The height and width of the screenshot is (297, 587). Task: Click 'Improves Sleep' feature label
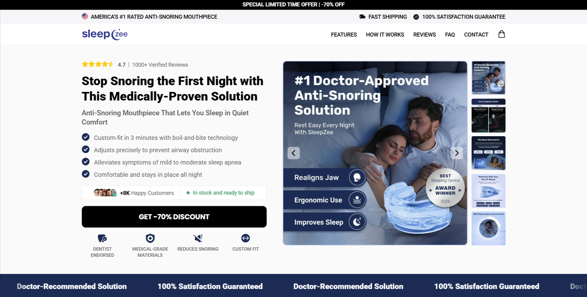coord(319,222)
